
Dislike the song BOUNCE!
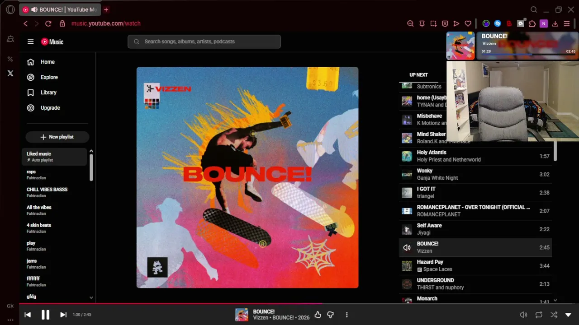[331, 315]
